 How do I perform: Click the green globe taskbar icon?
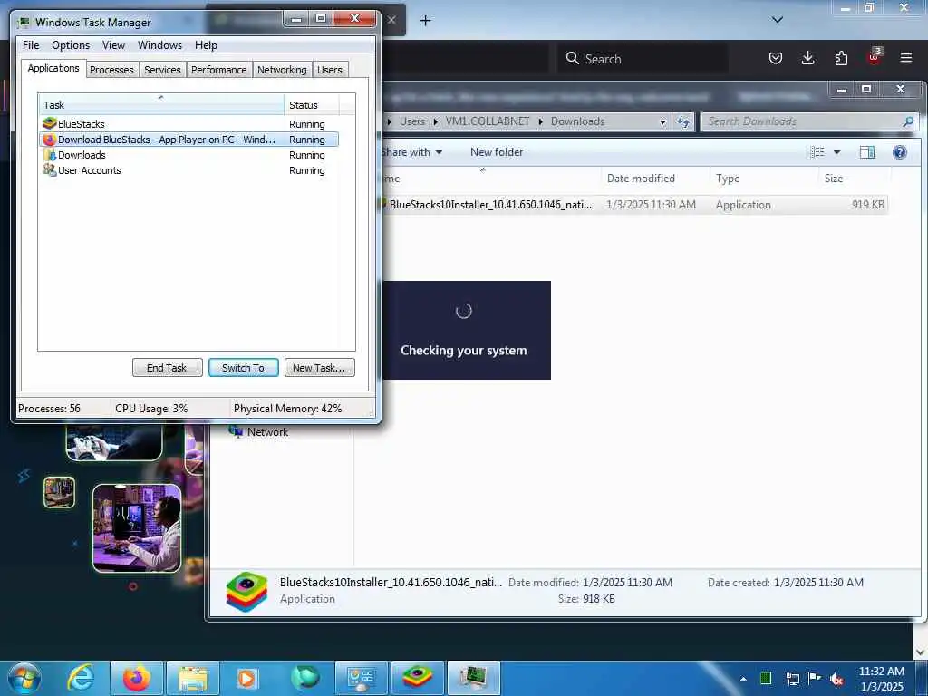point(305,678)
